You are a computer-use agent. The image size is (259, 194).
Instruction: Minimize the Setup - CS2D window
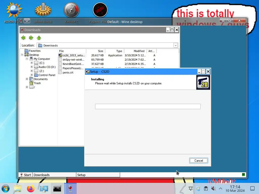[x=199, y=71]
